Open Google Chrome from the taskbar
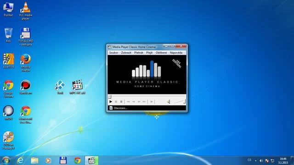The height and width of the screenshot is (165, 294). pyautogui.click(x=77, y=160)
